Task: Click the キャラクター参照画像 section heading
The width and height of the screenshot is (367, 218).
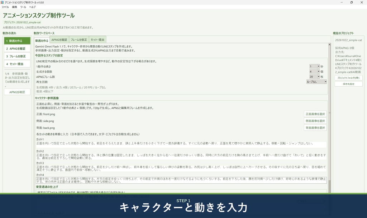Action: coord(47,98)
